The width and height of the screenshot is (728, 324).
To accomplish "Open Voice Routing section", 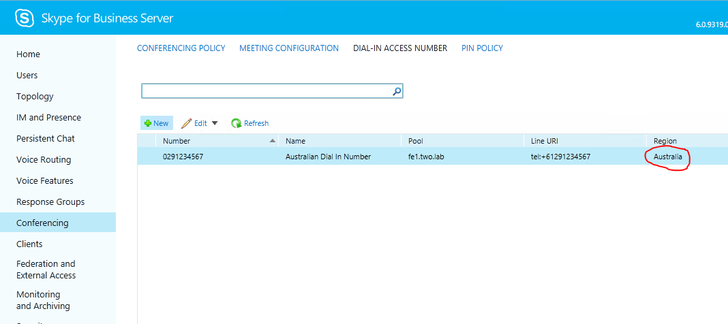I will pos(44,160).
